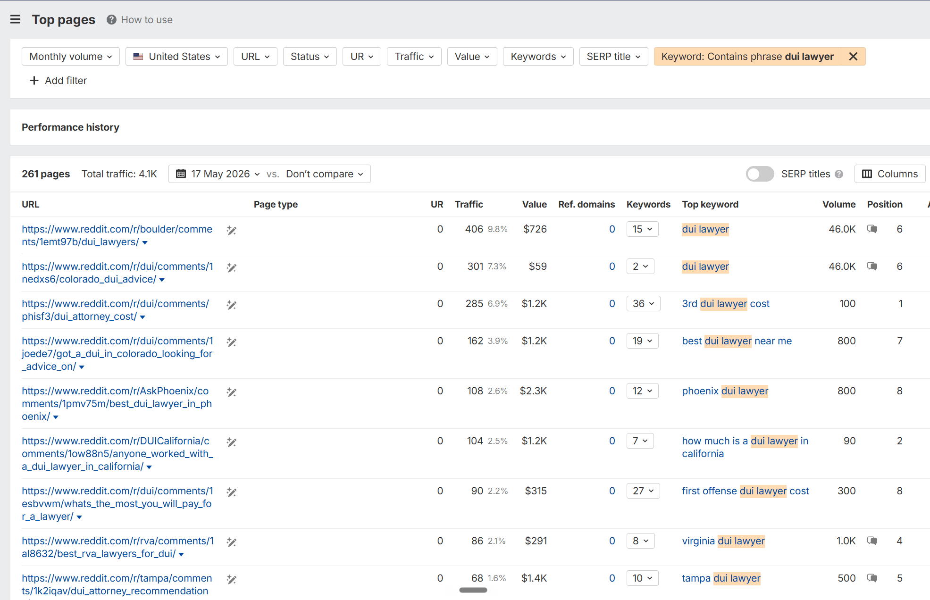Sort the table by Ref. domains column
Viewport: 930px width, 600px height.
[586, 204]
